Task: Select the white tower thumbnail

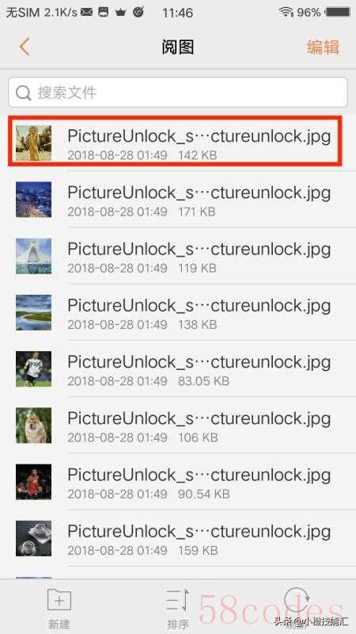Action: pyautogui.click(x=33, y=256)
